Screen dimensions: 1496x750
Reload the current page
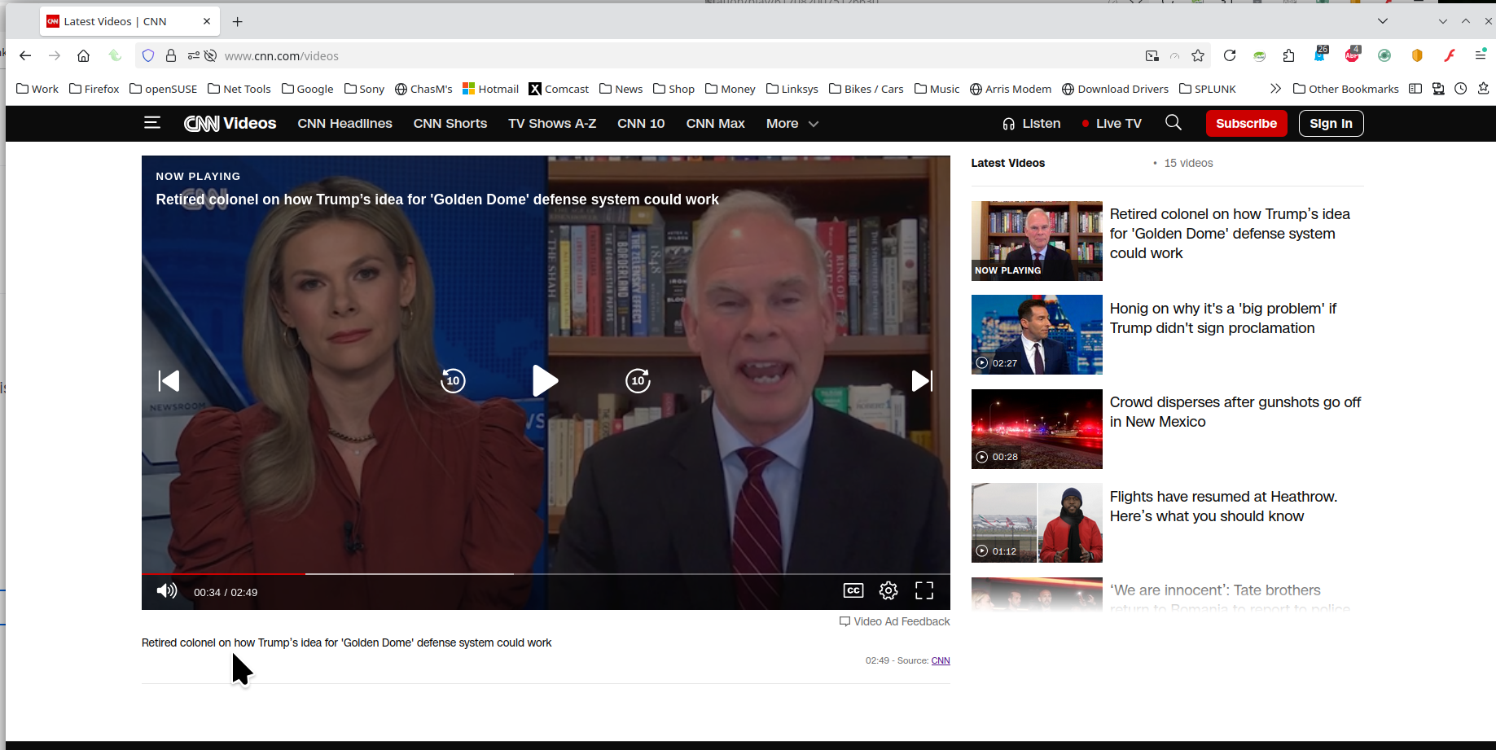point(1230,55)
